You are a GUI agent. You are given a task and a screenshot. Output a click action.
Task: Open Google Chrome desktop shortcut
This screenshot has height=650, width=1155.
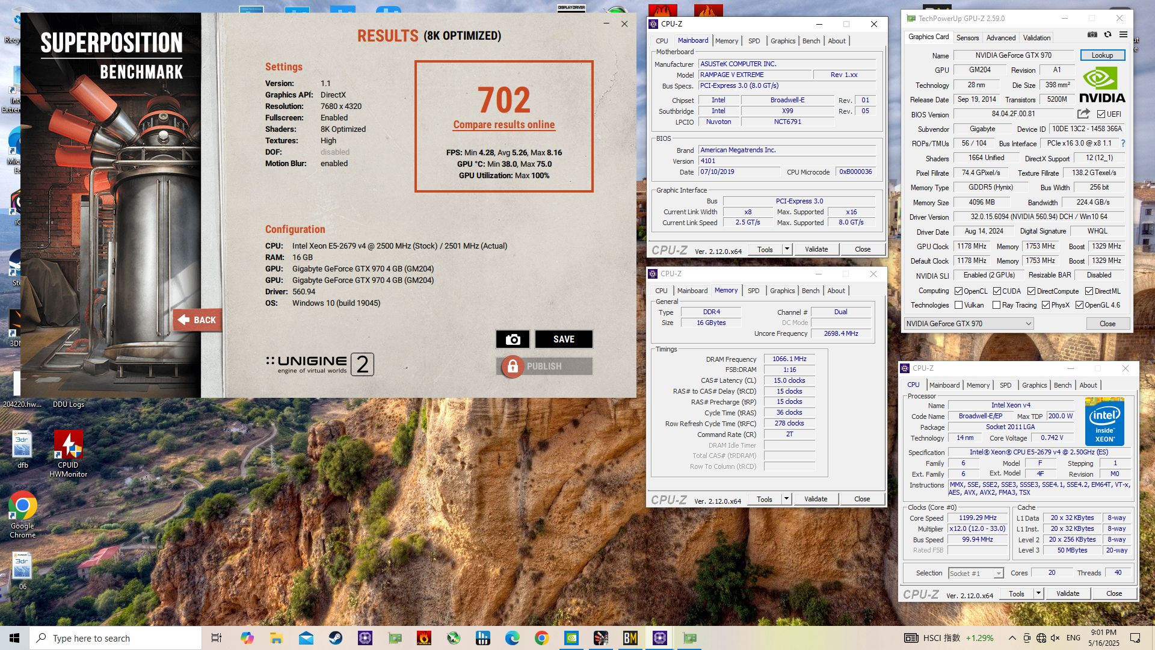[23, 515]
